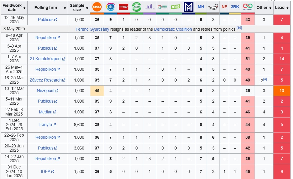Open the Ferenc Gyurcsány link
Image resolution: width=293 pixels, height=179 pixels.
pyautogui.click(x=92, y=29)
